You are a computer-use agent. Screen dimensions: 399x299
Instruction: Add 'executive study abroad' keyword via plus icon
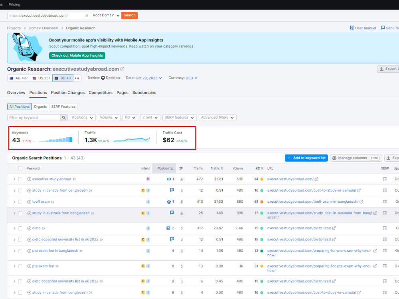[29, 179]
